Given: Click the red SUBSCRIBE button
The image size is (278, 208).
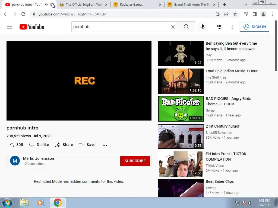Looking at the screenshot, I should point(135,161).
